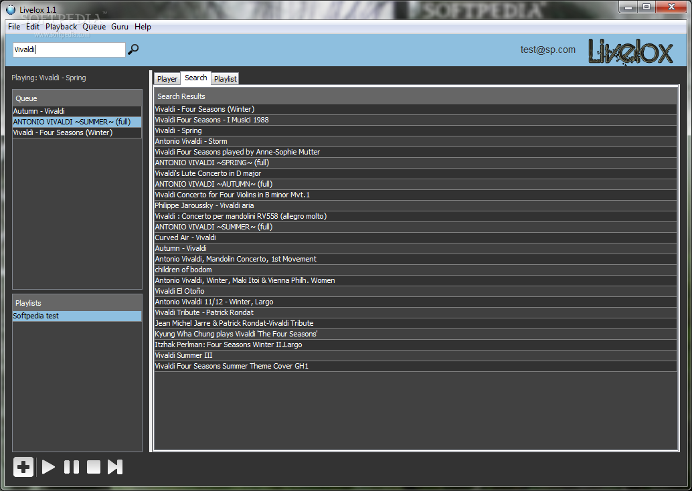The height and width of the screenshot is (491, 692).
Task: Select result 'Vivaldi's Lute Concerto in D major'
Action: 416,173
